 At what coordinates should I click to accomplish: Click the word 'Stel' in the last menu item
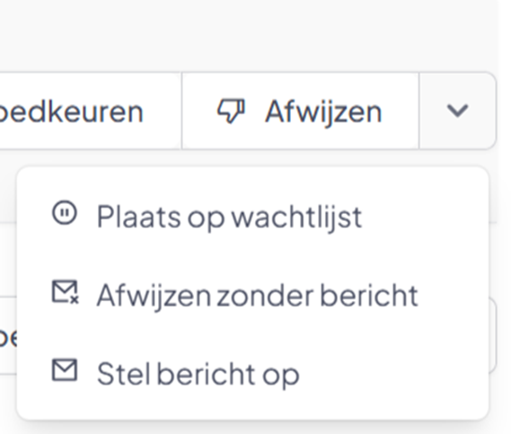(x=125, y=374)
